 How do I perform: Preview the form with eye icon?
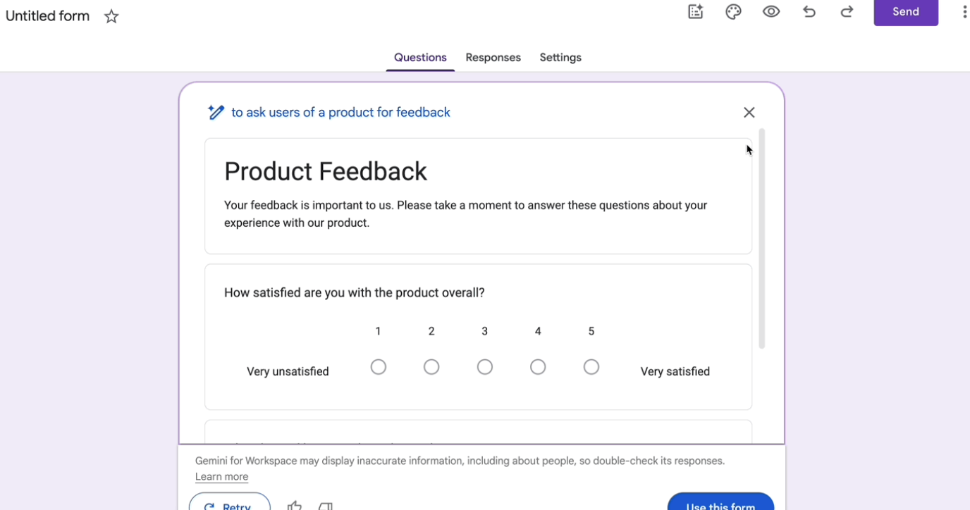771,12
